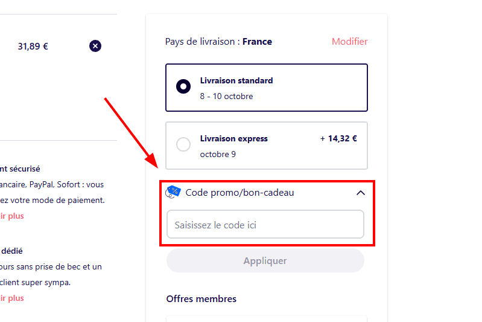Open the learn-more link under dedicated service

pos(12,298)
